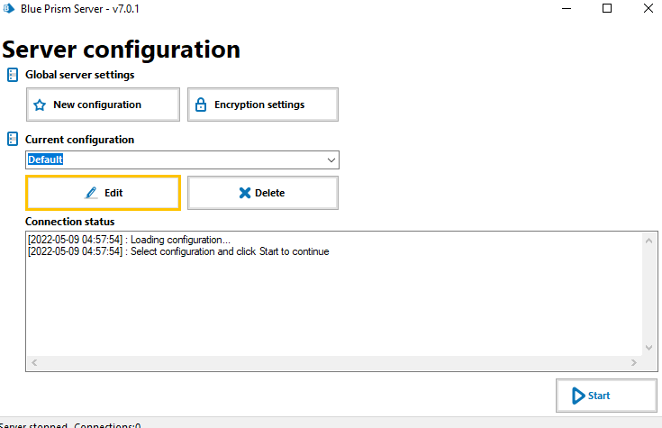Click the log's horizontal scroll left arrow
Screen dimensions: 662x428
click(33, 362)
